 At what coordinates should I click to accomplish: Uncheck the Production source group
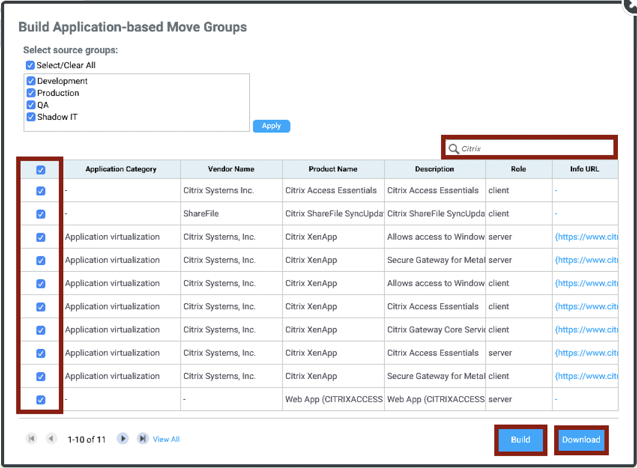click(x=31, y=93)
